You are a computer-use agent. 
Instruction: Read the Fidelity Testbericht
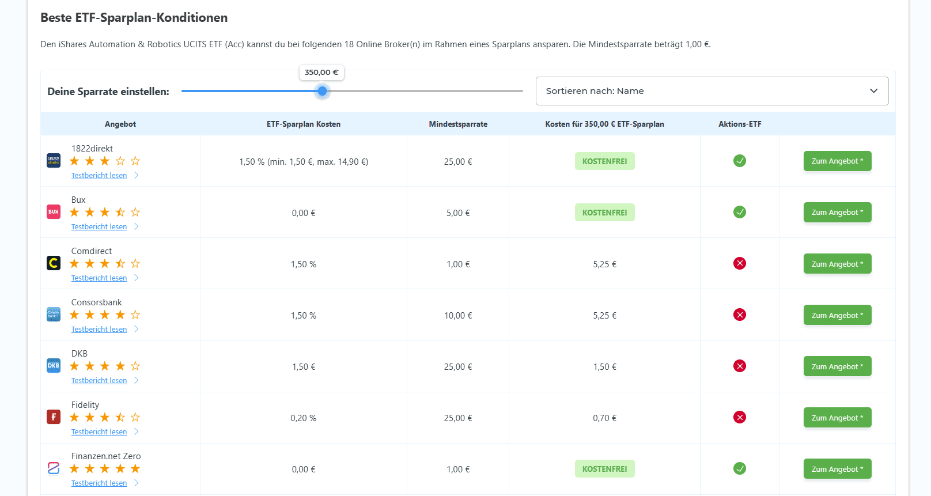[99, 432]
